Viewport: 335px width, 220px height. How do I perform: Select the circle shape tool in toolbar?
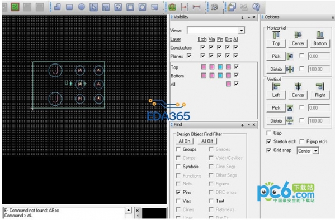tap(82, 7)
